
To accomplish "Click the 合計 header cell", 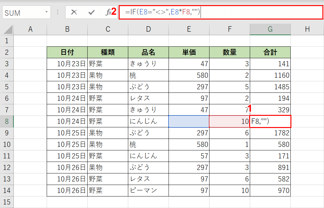I will 270,52.
